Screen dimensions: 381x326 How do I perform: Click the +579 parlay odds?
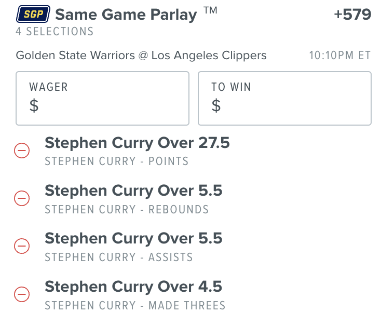click(352, 15)
